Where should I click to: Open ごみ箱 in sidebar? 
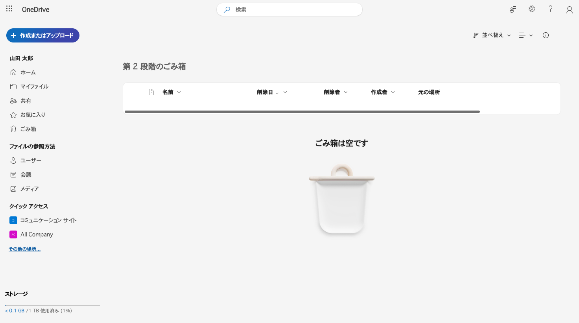(53, 129)
